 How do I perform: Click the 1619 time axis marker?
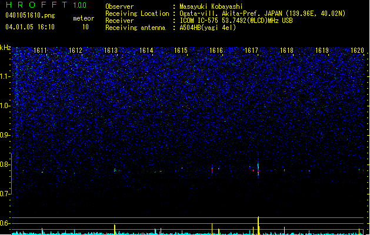[322, 51]
